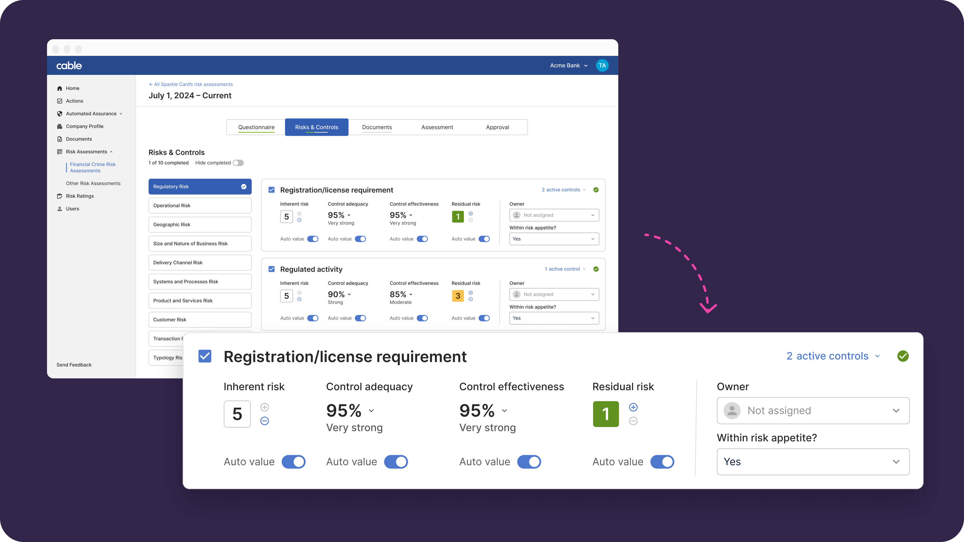This screenshot has width=964, height=542.
Task: Disable Auto value for enlarged Inherent risk
Action: click(x=293, y=462)
